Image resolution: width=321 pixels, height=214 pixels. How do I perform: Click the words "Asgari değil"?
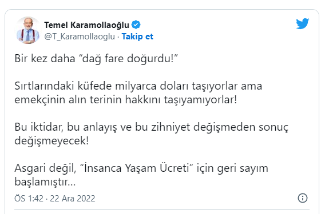coord(45,168)
